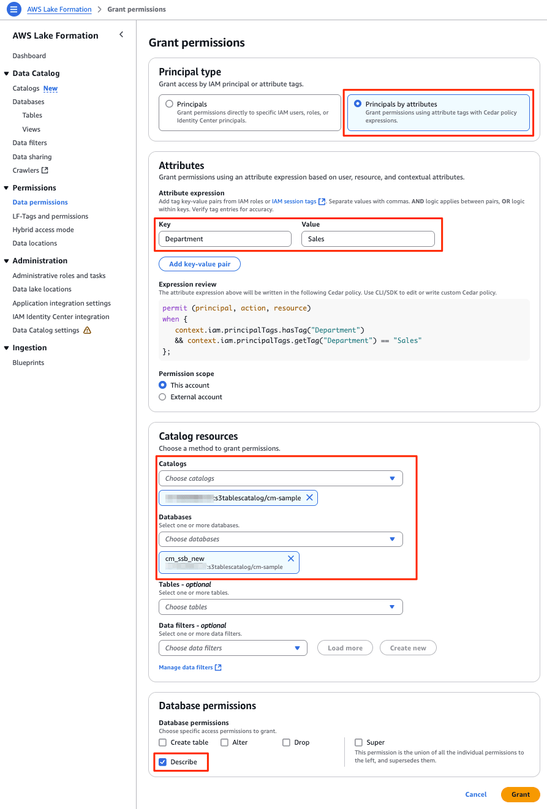Enable the Alter permission checkbox
Viewport: 547px width, 809px height.
225,742
